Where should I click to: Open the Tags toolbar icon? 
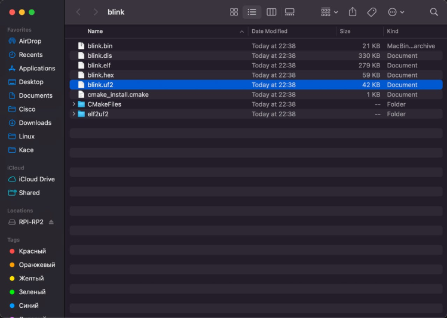pos(372,12)
